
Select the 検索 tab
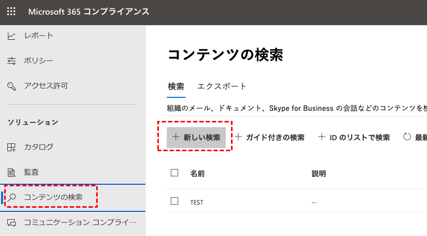pos(176,86)
